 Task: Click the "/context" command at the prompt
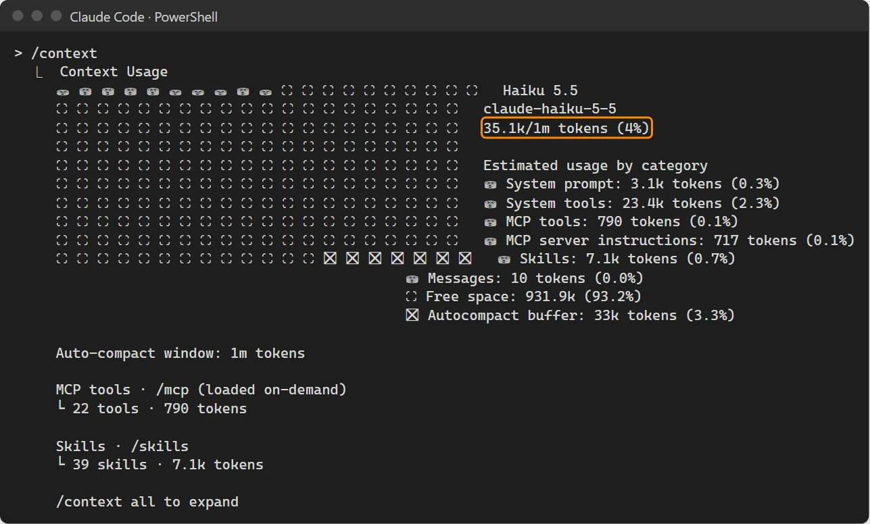[x=64, y=53]
